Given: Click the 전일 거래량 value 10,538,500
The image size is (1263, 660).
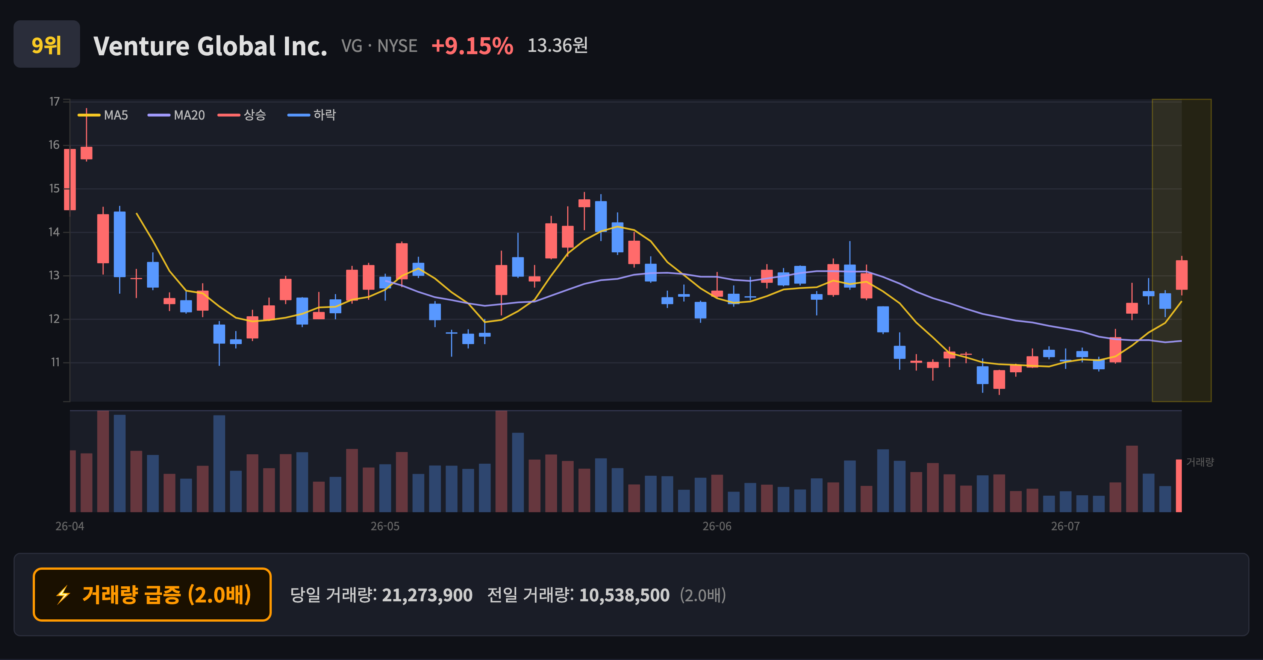Looking at the screenshot, I should [x=624, y=595].
